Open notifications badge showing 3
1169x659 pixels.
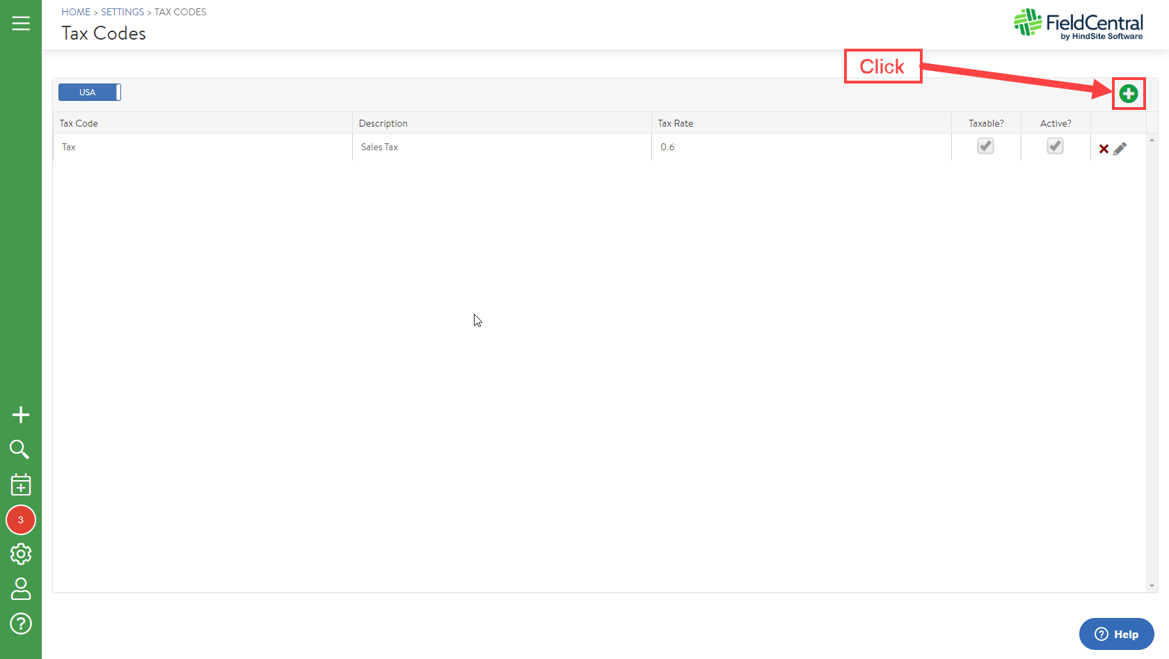(x=21, y=520)
